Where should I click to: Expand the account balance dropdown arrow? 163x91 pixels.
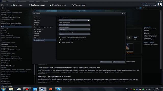pos(156,4)
